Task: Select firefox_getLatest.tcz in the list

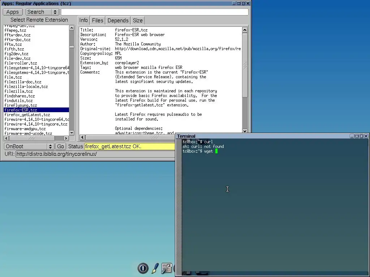Action: coord(36,115)
